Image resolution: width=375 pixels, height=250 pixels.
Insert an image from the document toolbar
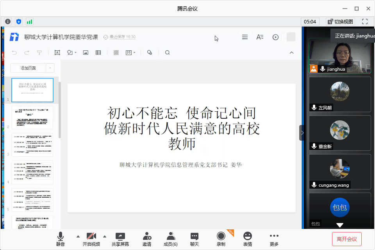[x=86, y=53]
